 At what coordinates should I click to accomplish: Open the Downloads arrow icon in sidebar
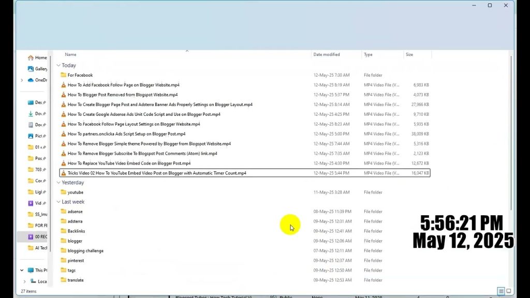click(31, 114)
